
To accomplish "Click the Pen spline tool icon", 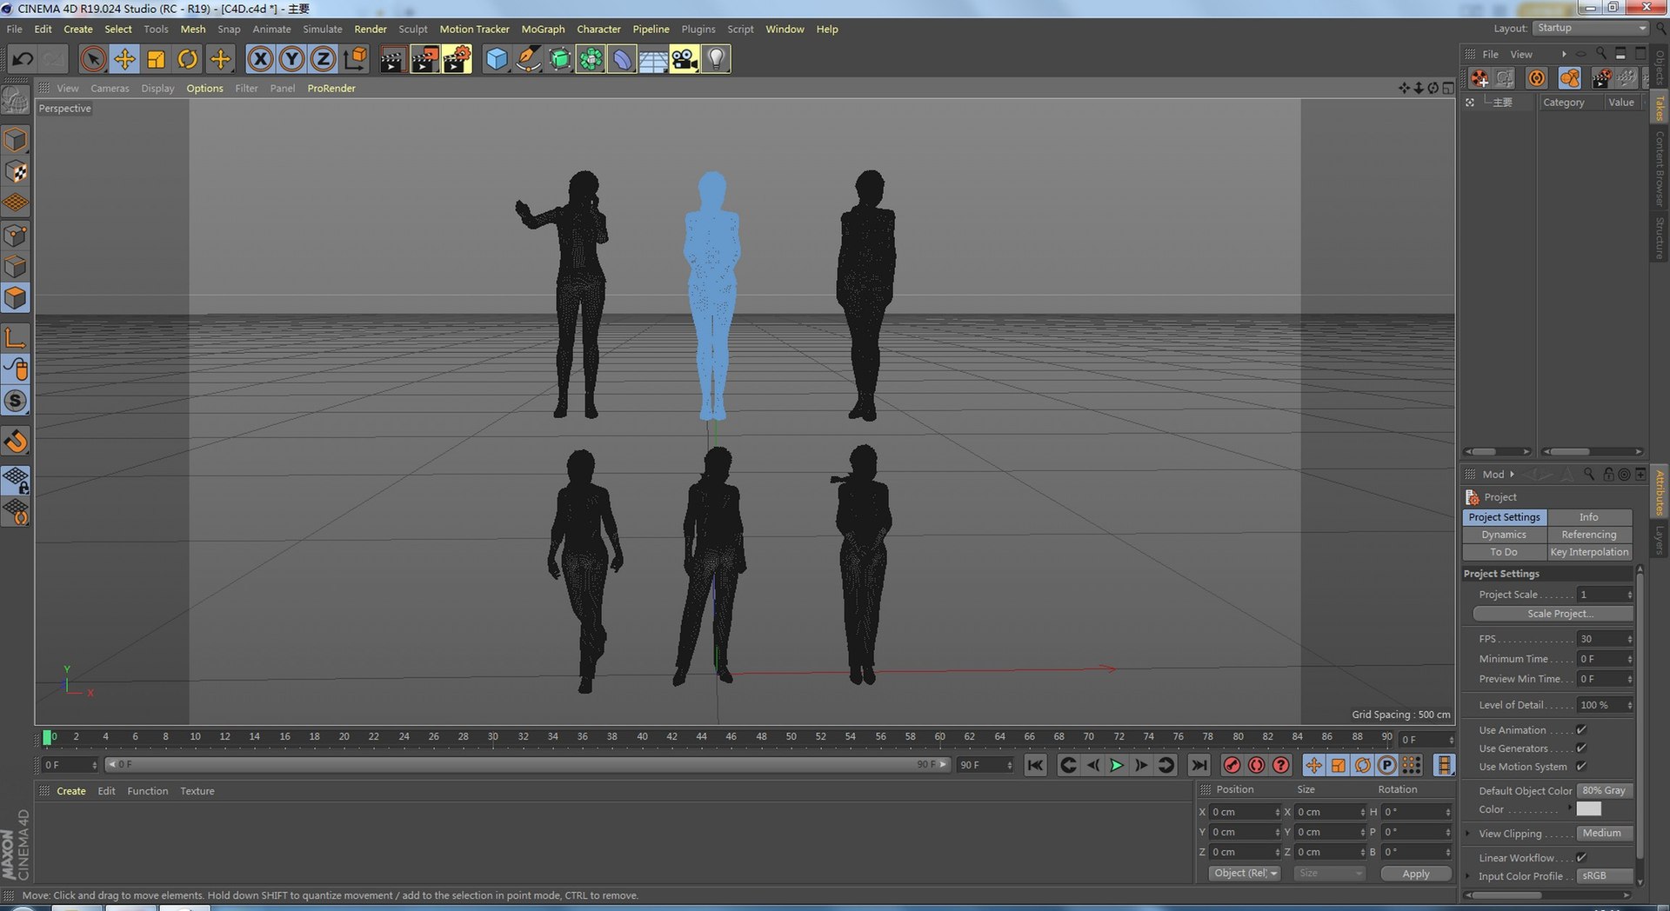I will pos(527,59).
